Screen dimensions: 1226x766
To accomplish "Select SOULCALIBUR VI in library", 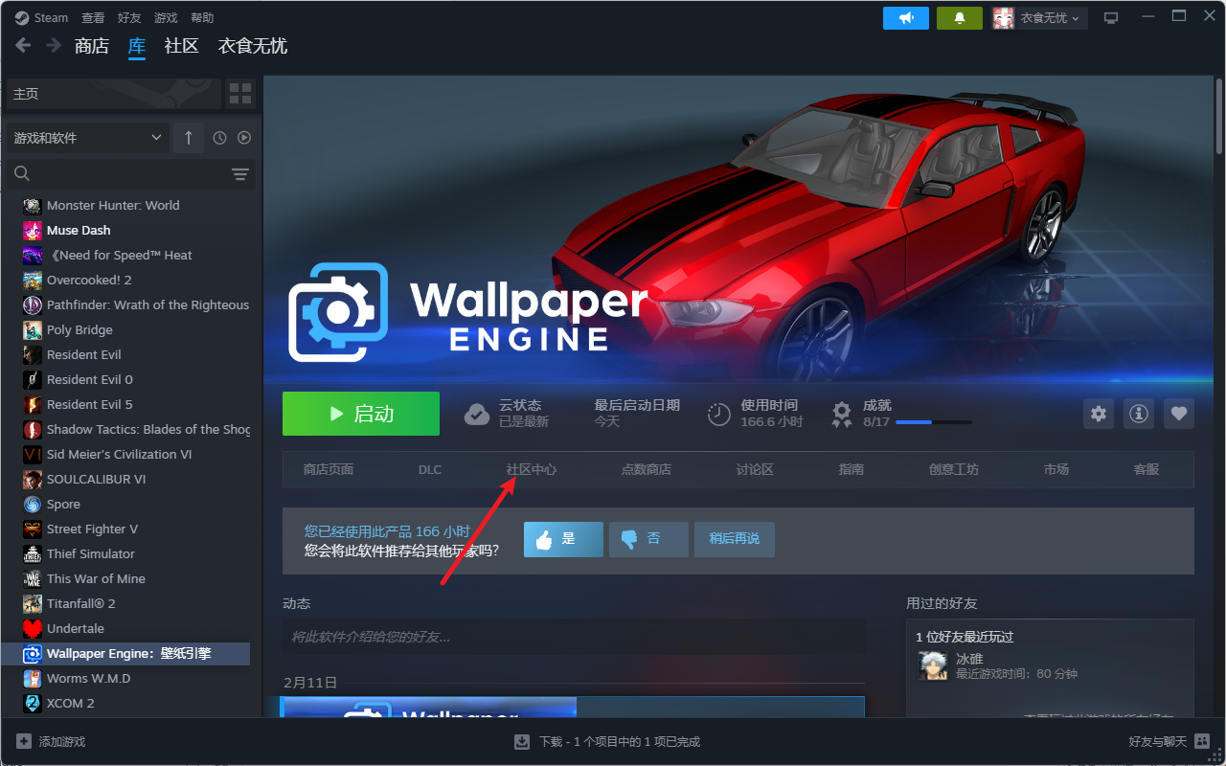I will pyautogui.click(x=97, y=479).
